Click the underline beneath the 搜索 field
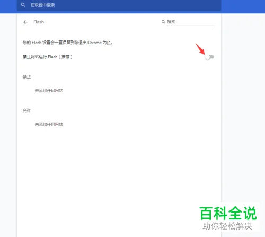Image resolution: width=265 pixels, height=237 pixels. coord(191,26)
